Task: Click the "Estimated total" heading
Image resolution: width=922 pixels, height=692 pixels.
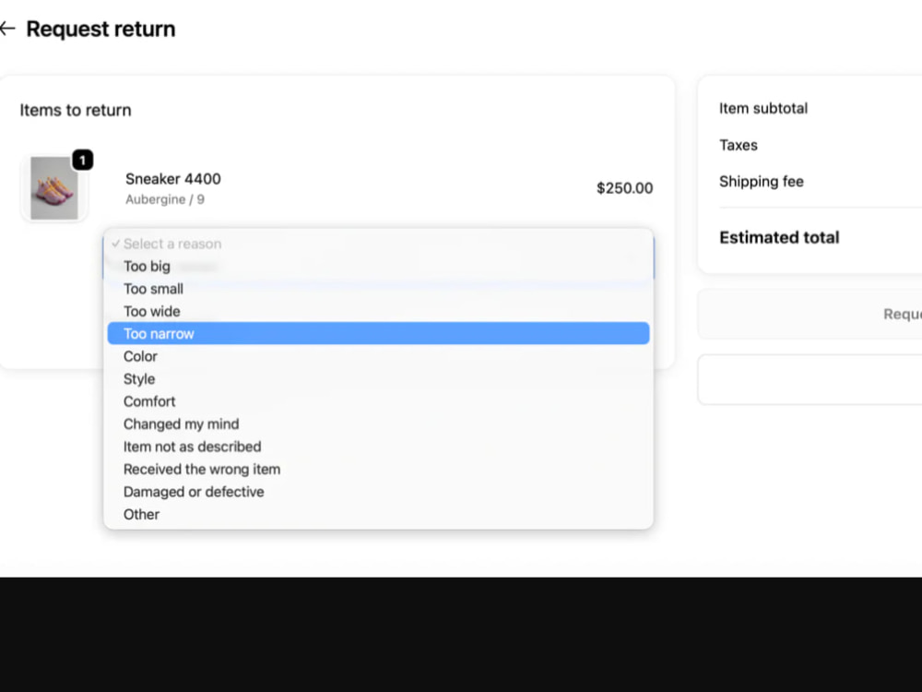Action: pyautogui.click(x=779, y=237)
